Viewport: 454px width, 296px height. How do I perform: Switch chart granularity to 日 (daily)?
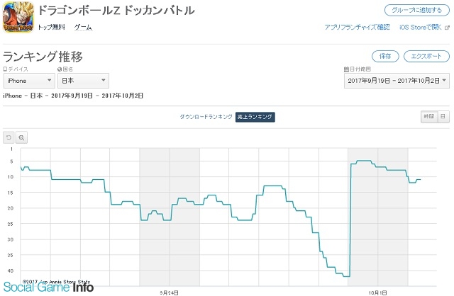[443, 117]
